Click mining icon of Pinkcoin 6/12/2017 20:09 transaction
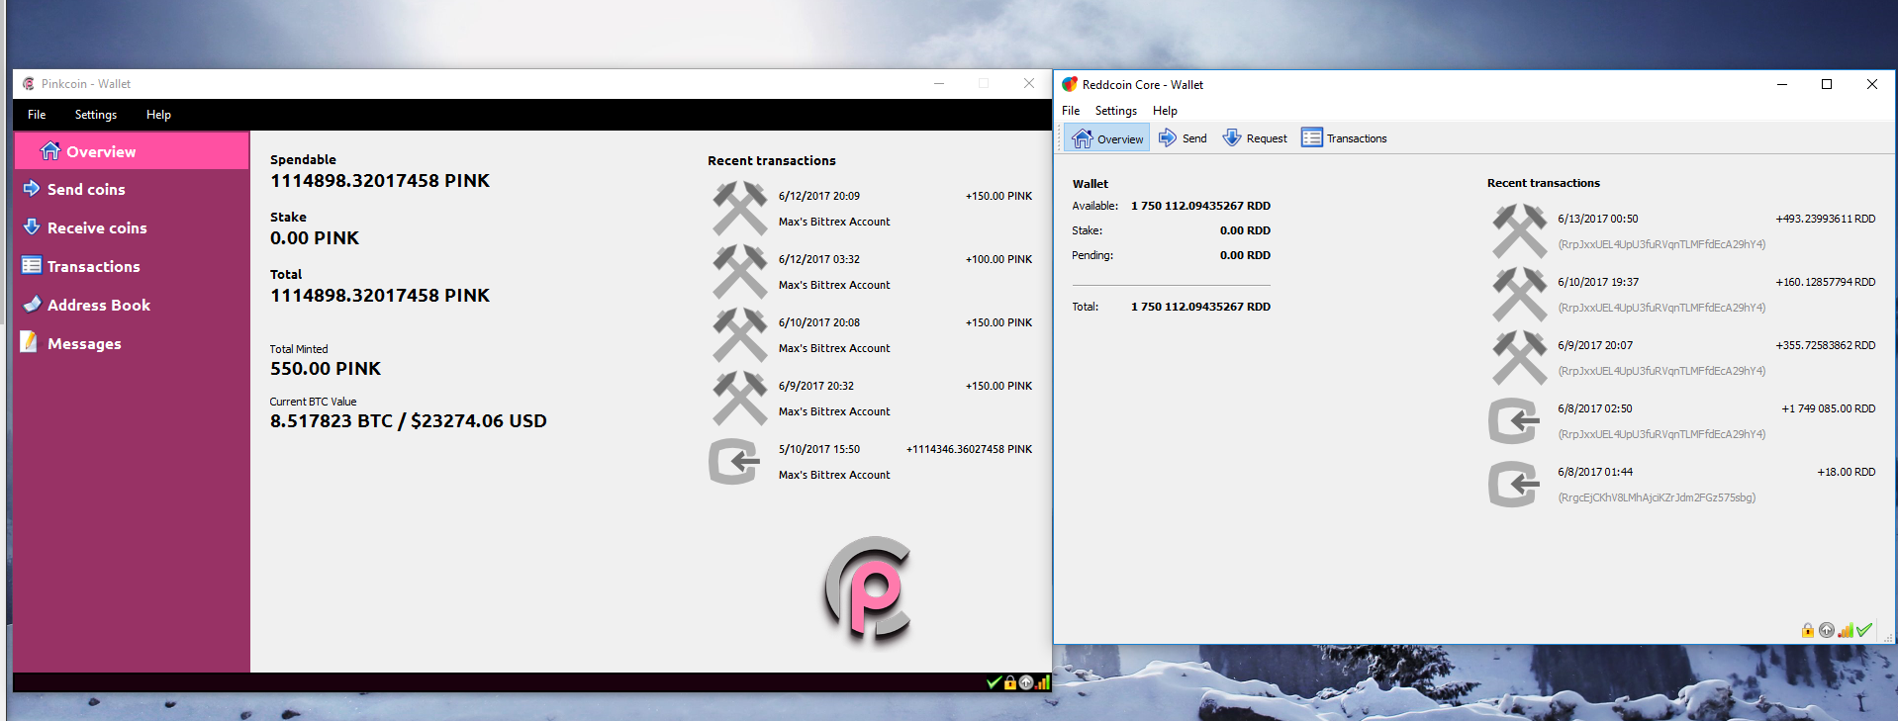 (x=739, y=209)
